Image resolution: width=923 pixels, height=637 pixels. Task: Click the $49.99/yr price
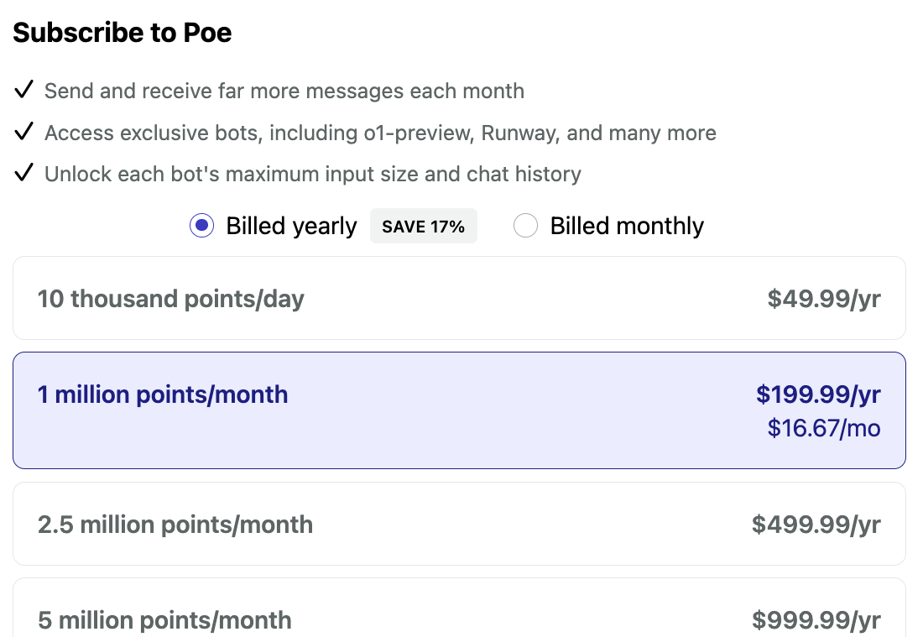coord(824,299)
